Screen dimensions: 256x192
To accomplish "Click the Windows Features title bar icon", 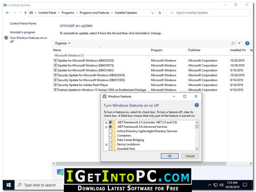I will pyautogui.click(x=105, y=96).
